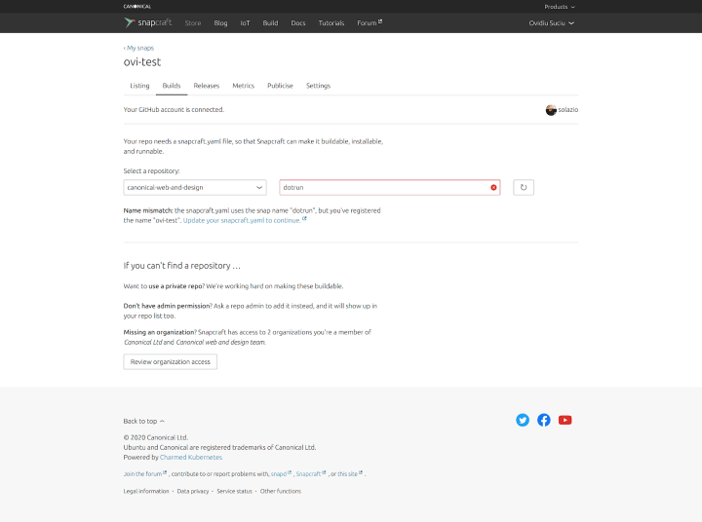Click Update your snapcraft.yaml to continue link
The width and height of the screenshot is (702, 522).
click(245, 220)
